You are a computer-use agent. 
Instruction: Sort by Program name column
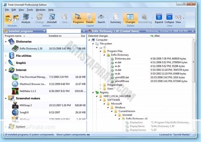click(25, 36)
